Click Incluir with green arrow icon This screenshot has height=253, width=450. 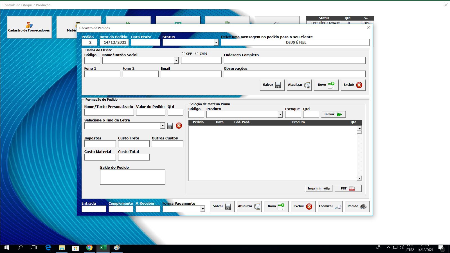(x=333, y=114)
